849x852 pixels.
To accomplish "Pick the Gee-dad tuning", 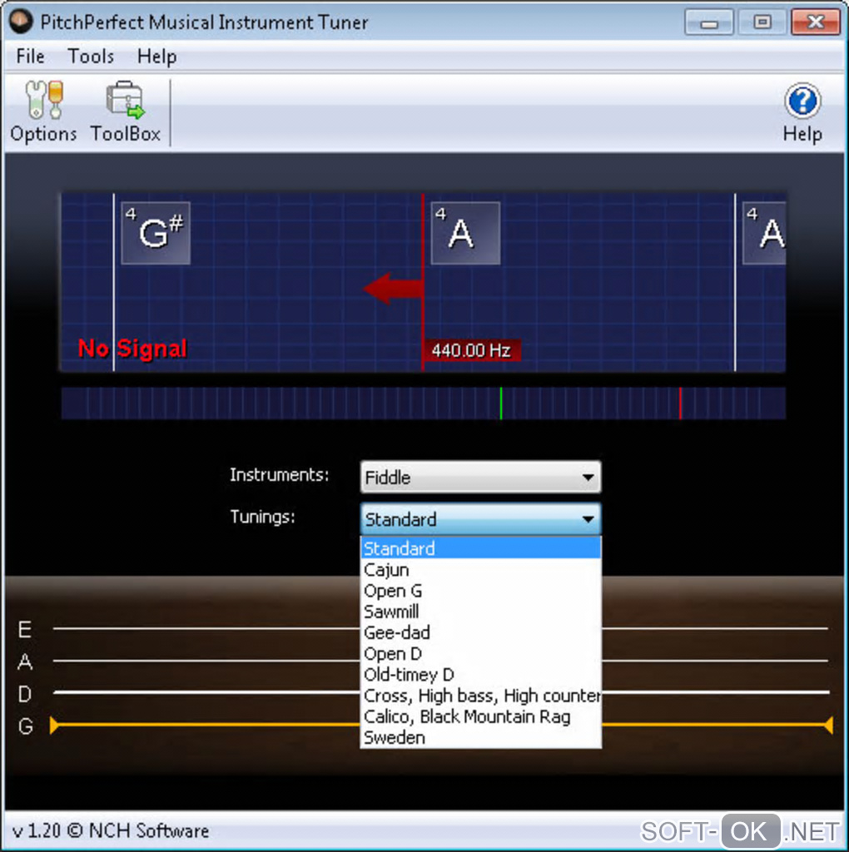I will click(481, 632).
